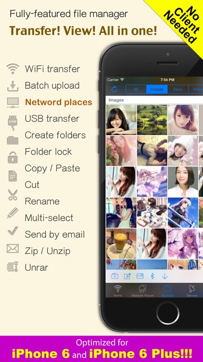This screenshot has width=203, height=362.
Task: Click the 'USB transfer' label
Action: (x=52, y=119)
